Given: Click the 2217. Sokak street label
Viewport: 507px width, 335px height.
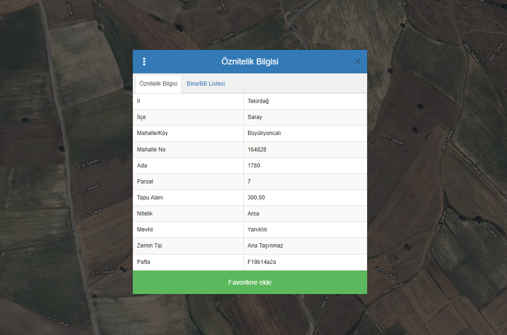Looking at the screenshot, I should pos(103,273).
